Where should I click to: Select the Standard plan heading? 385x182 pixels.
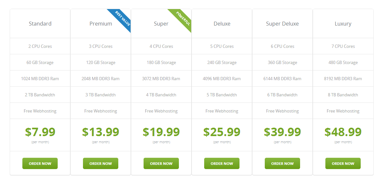pyautogui.click(x=40, y=24)
